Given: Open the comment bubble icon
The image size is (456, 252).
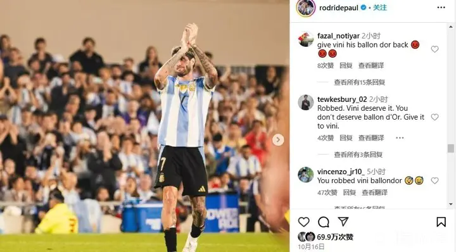Looking at the screenshot, I should pyautogui.click(x=324, y=222).
